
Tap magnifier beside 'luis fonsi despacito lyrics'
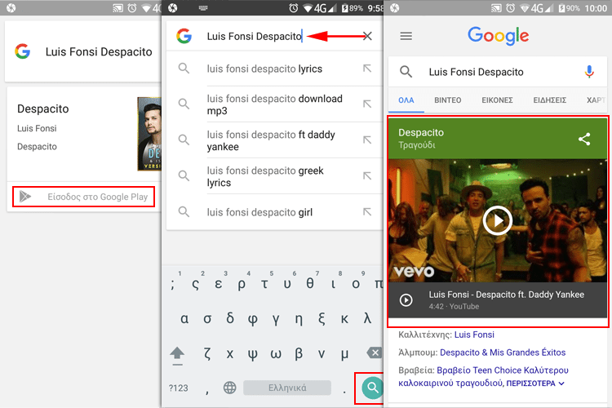click(184, 69)
